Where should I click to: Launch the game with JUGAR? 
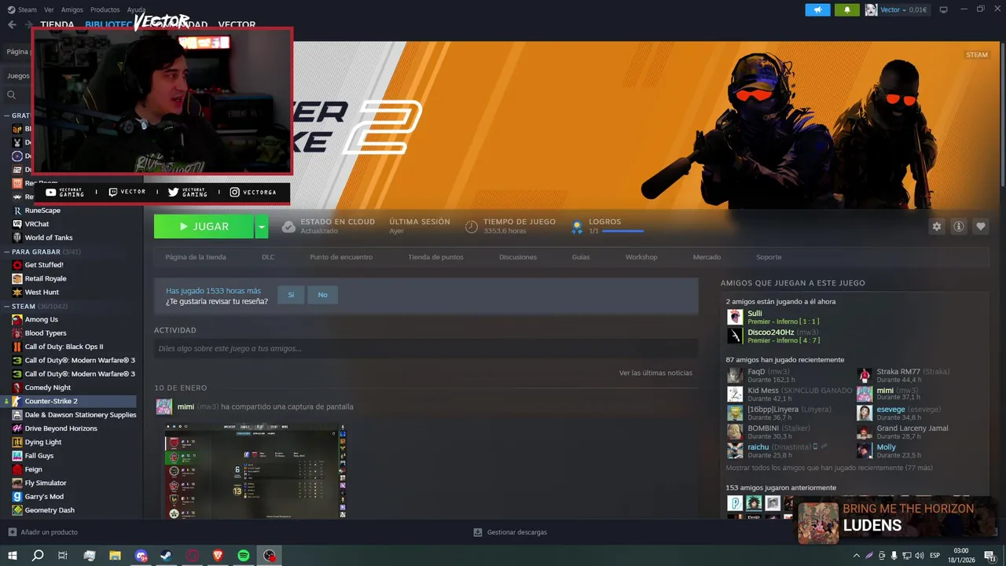(x=204, y=226)
